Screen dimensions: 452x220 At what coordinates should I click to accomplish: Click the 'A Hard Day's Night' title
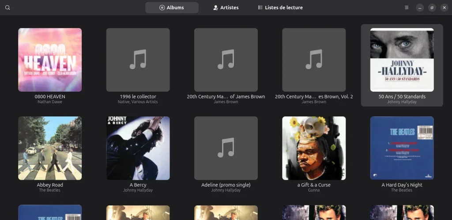point(402,185)
